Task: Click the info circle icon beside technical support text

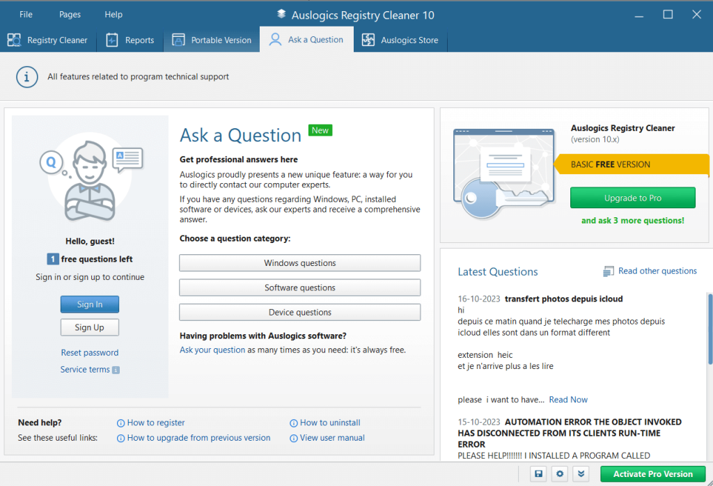Action: [27, 77]
